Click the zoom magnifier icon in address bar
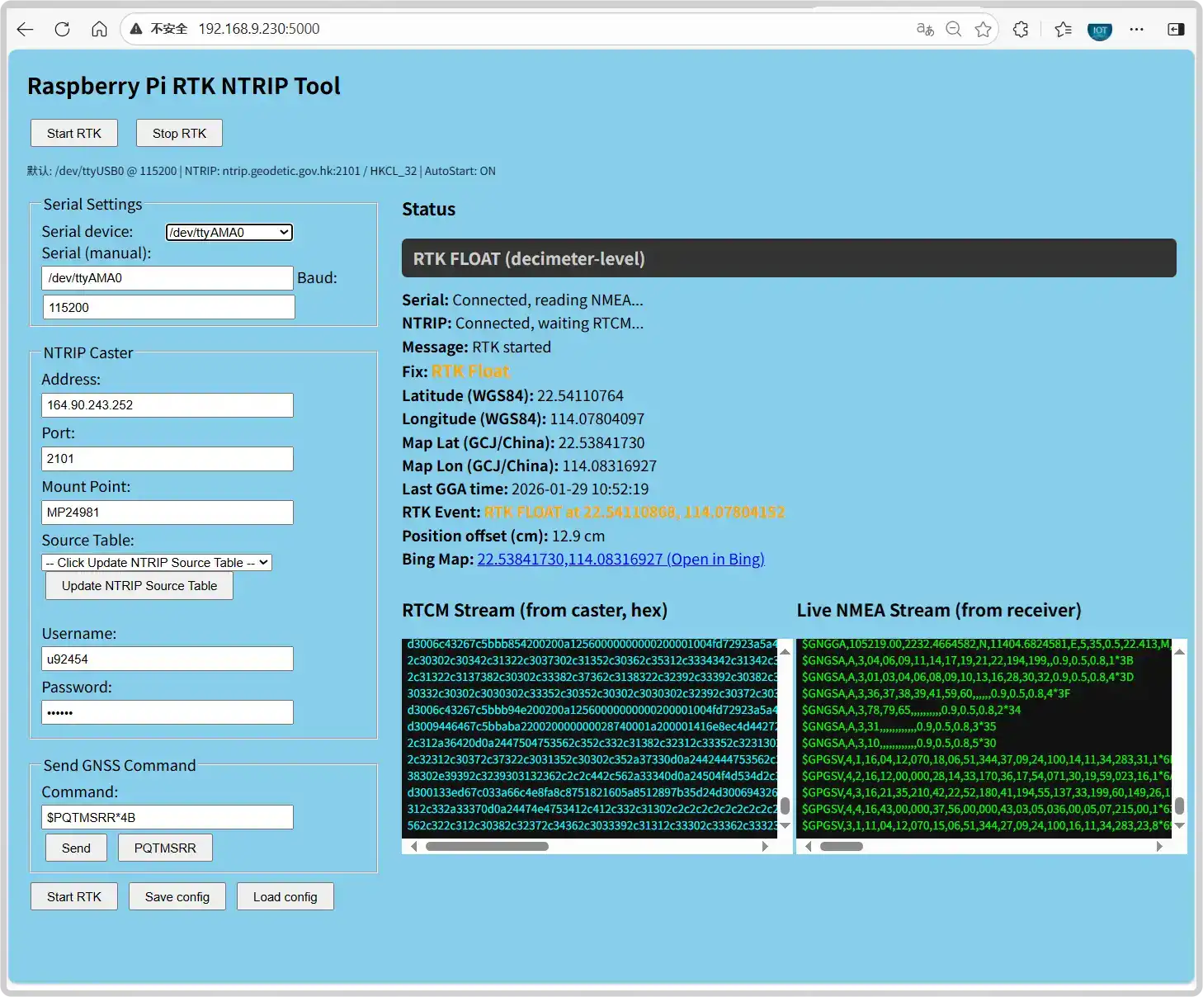The image size is (1203, 997). 954,30
